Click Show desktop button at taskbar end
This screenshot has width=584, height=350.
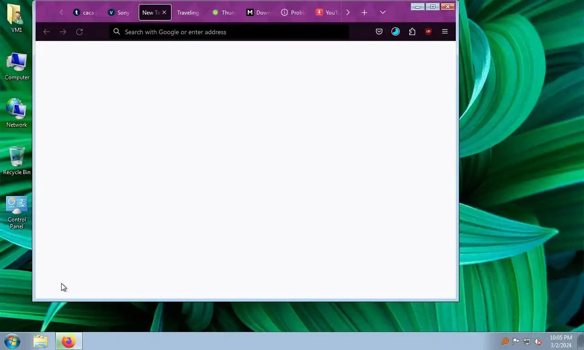coord(580,341)
